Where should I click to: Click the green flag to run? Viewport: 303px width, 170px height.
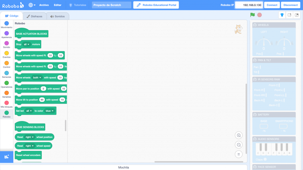252,15
